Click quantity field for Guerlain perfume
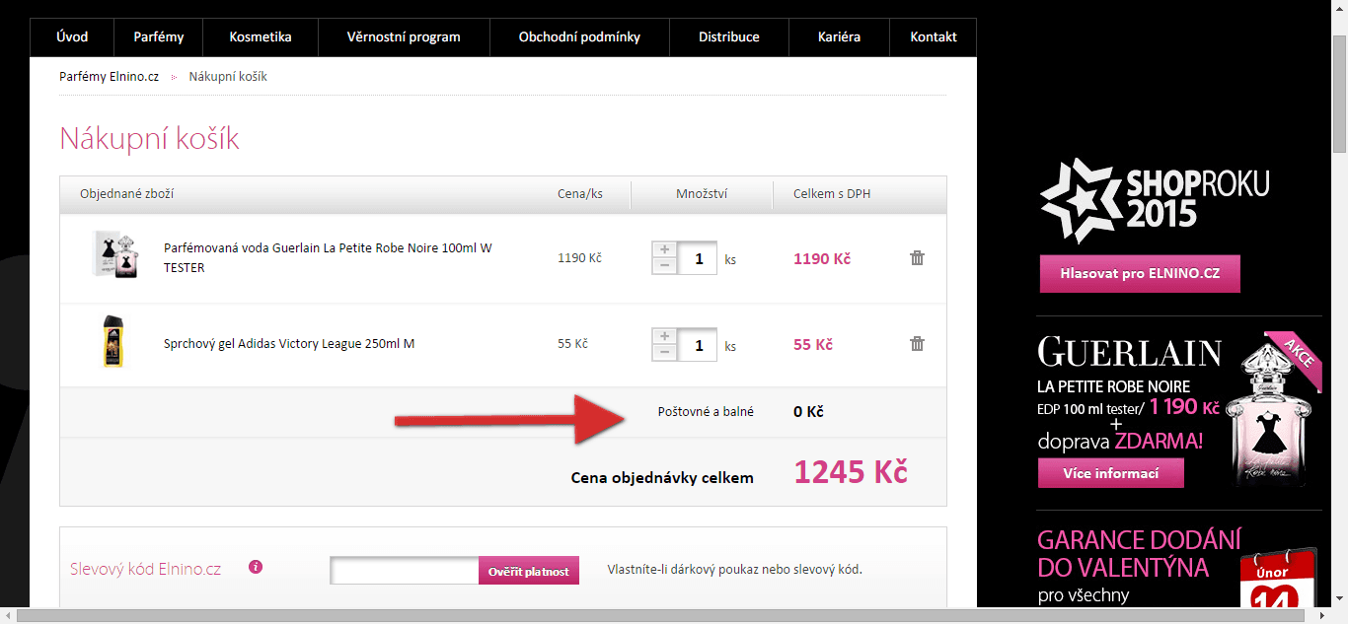The width and height of the screenshot is (1348, 624). [x=698, y=258]
